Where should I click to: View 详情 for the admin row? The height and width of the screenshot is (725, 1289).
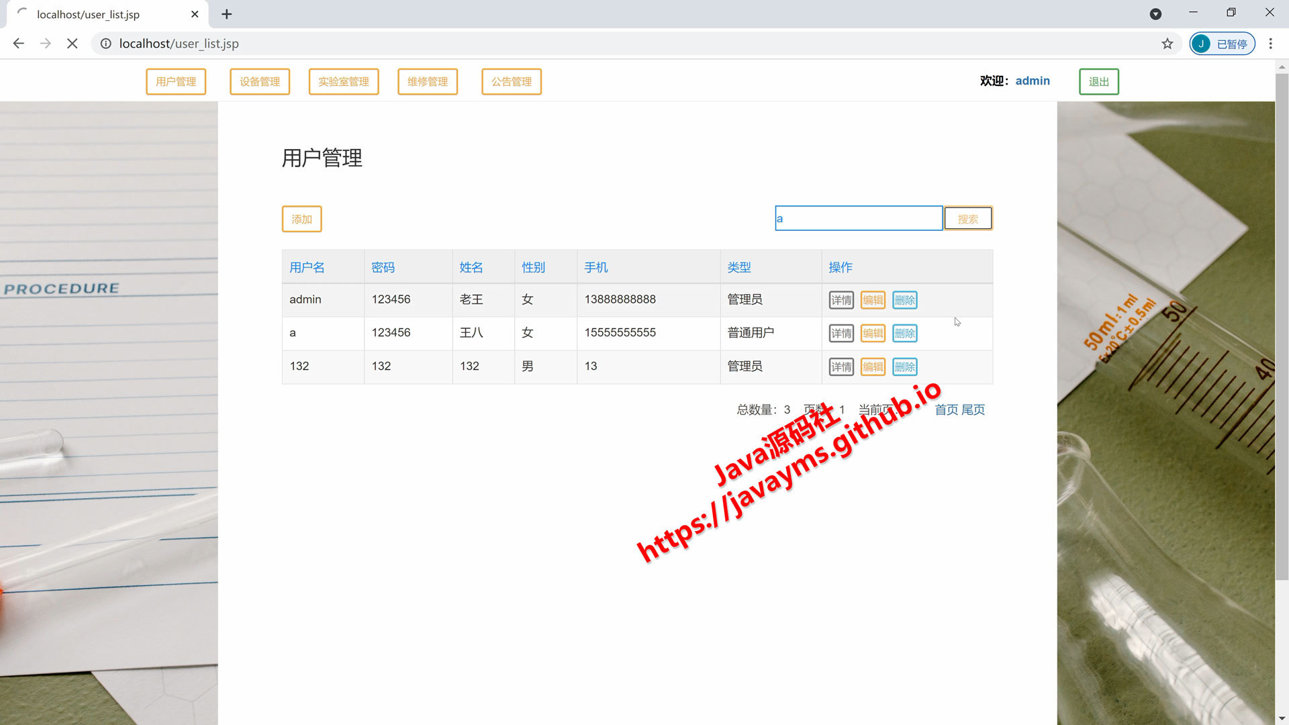pyautogui.click(x=841, y=300)
